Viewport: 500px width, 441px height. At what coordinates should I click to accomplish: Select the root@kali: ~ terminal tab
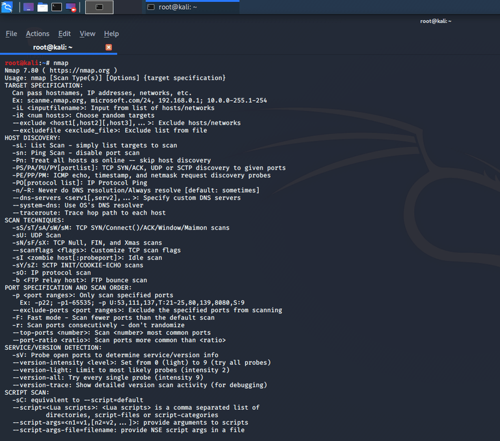point(53,47)
